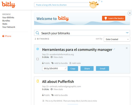The image size is (132, 105).
Task: Open the Date Created sort dropdown
Action: click(117, 39)
